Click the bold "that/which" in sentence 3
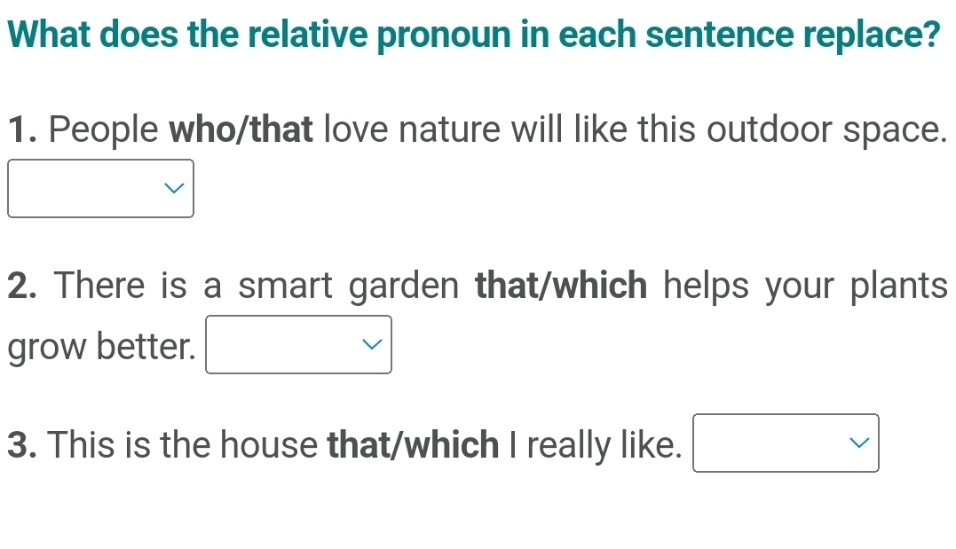This screenshot has width=956, height=549. 414,444
